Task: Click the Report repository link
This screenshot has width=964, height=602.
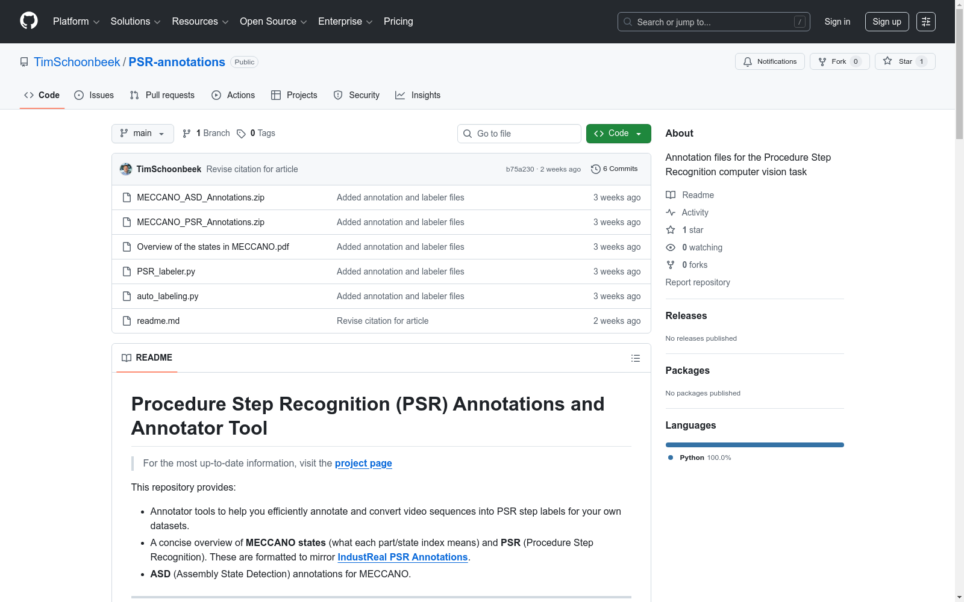Action: (x=698, y=282)
